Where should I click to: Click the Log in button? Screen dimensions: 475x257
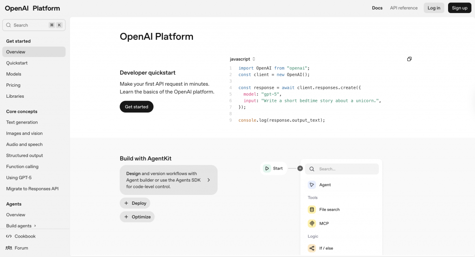coord(434,8)
